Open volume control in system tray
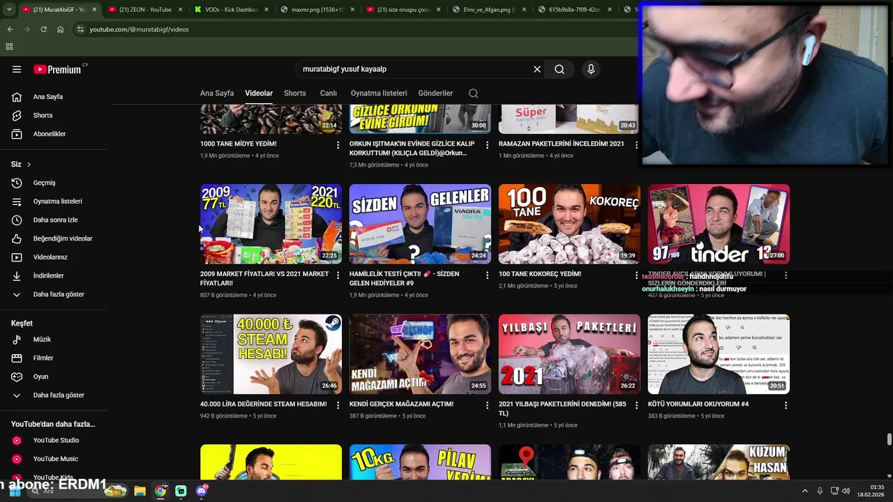 click(x=846, y=491)
